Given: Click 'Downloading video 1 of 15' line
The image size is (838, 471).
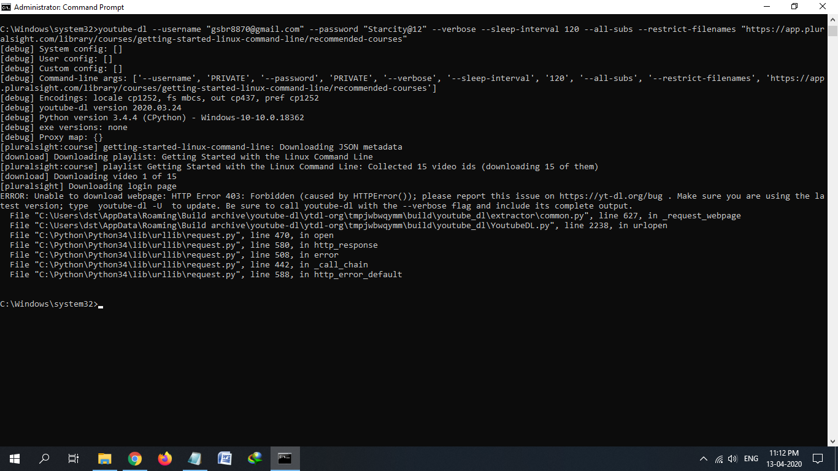Looking at the screenshot, I should tap(88, 177).
